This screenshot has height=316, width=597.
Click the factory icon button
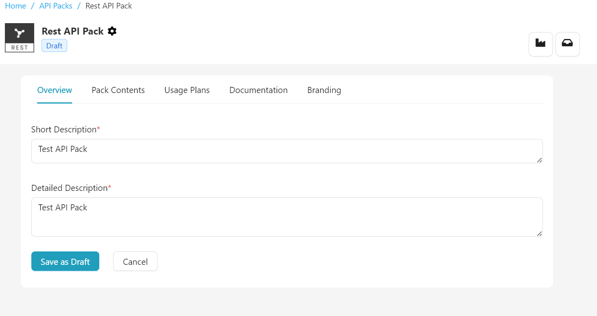tap(540, 44)
